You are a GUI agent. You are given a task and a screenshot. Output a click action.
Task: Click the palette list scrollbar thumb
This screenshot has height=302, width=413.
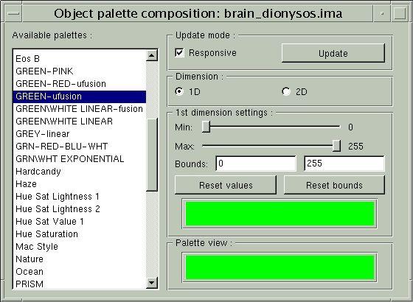(152, 155)
